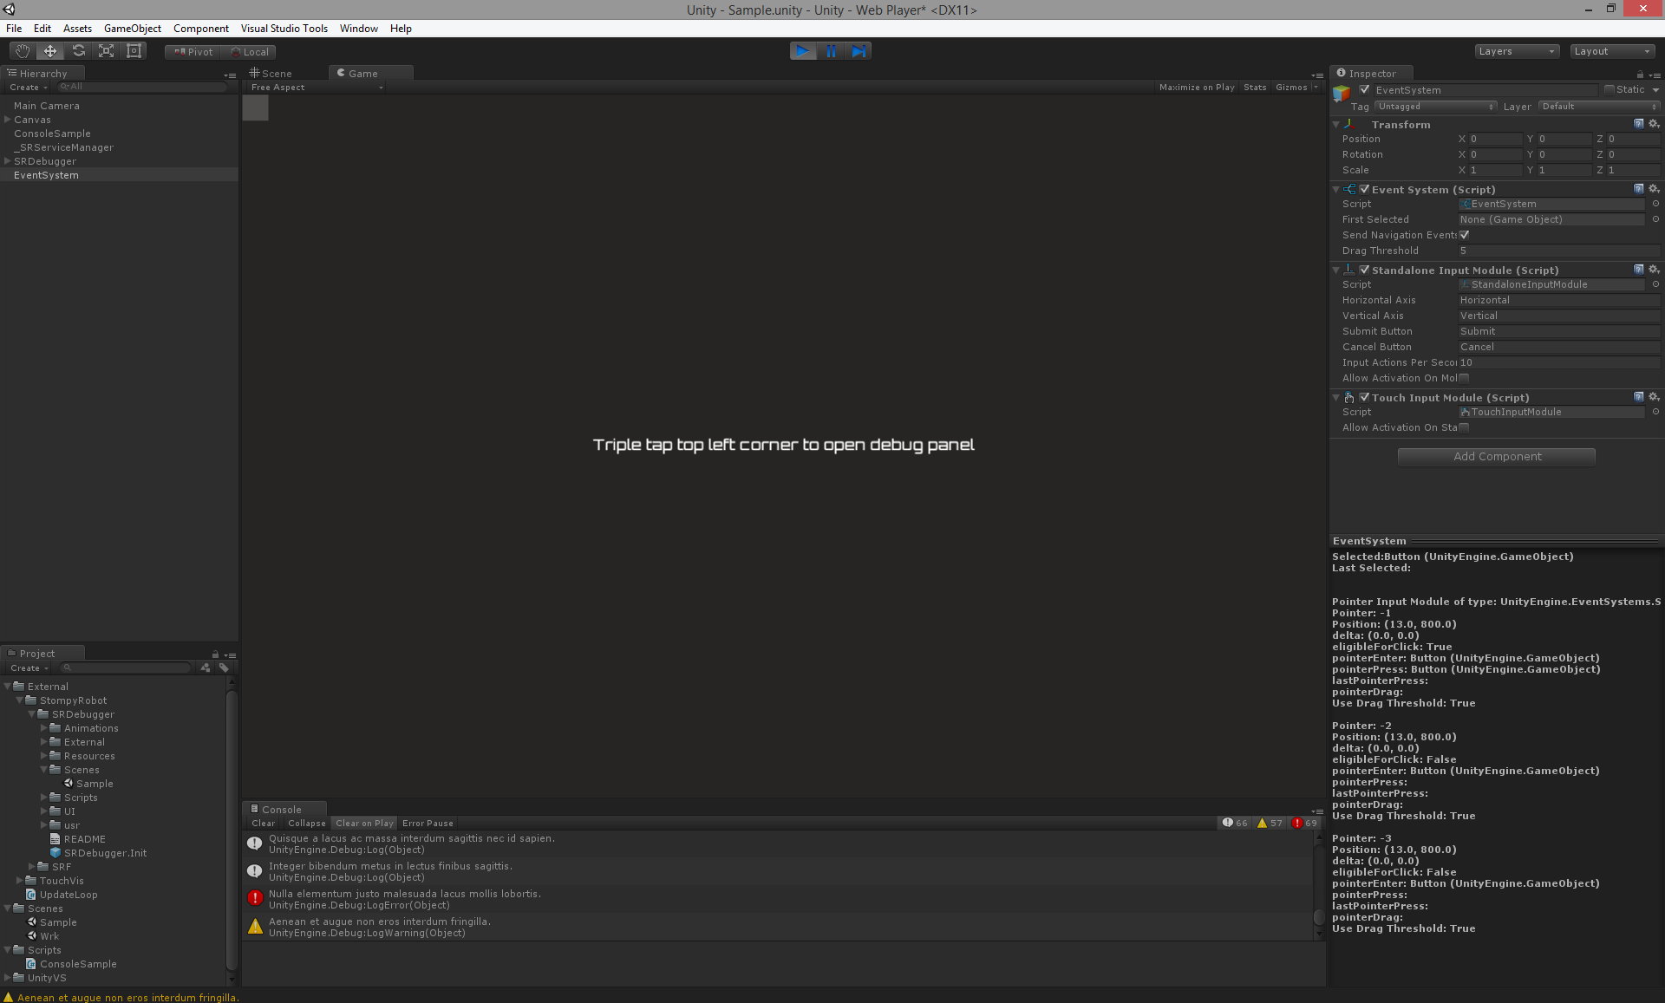1665x1003 pixels.
Task: Open Standalone Input Module gear menu
Action: (x=1653, y=270)
